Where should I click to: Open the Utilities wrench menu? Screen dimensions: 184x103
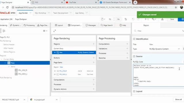pyautogui.click(x=154, y=19)
